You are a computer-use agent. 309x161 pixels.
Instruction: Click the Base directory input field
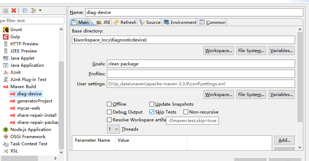[x=183, y=40]
